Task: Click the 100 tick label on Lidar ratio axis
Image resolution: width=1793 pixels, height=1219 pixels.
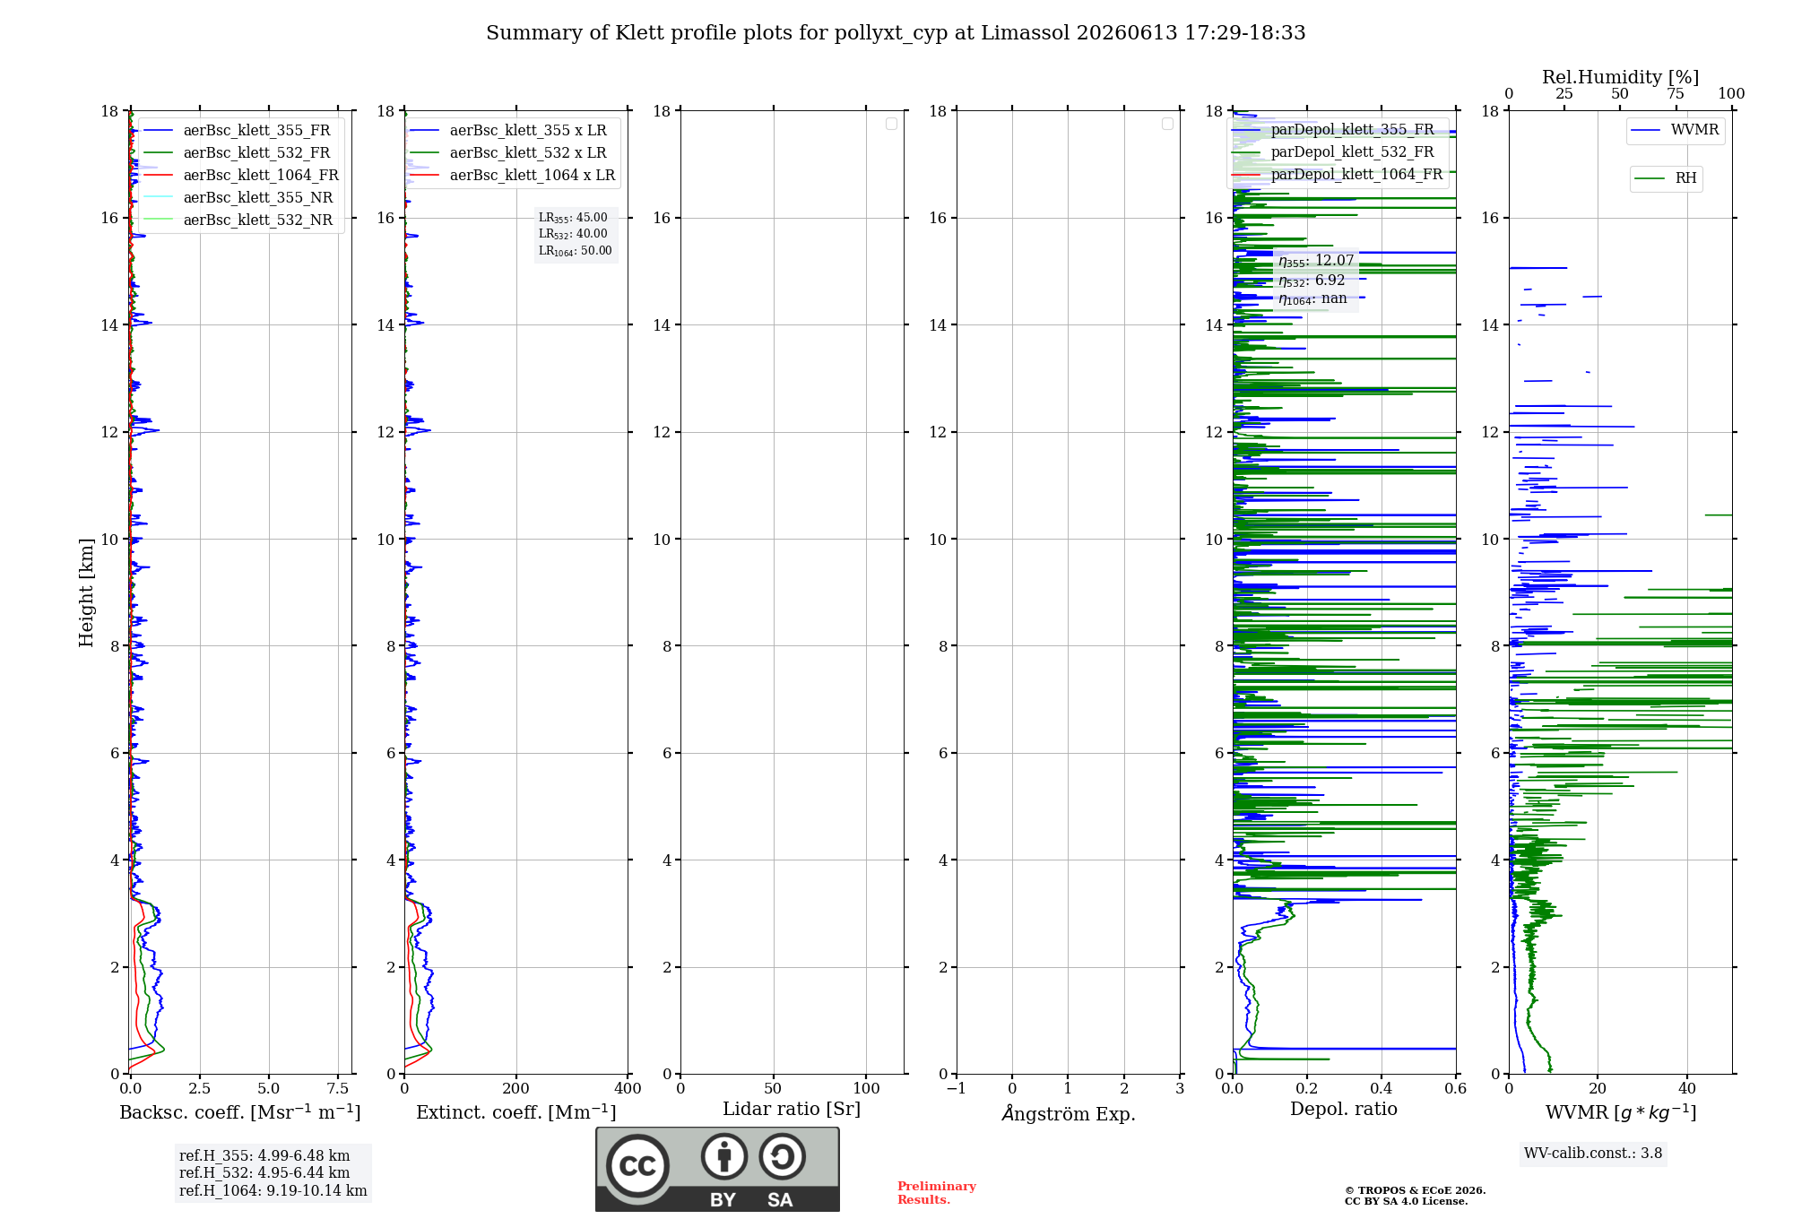Action: (866, 1089)
